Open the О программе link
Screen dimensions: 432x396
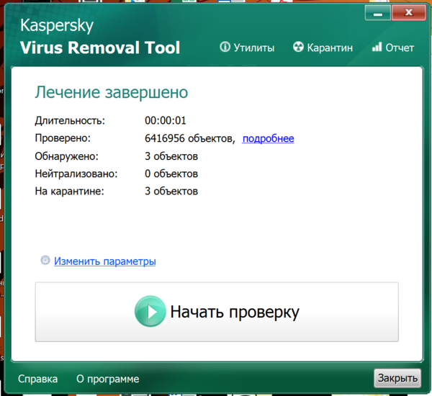[x=108, y=379]
